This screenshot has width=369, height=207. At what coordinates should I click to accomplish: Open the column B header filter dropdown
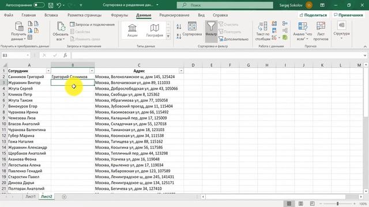click(x=92, y=71)
